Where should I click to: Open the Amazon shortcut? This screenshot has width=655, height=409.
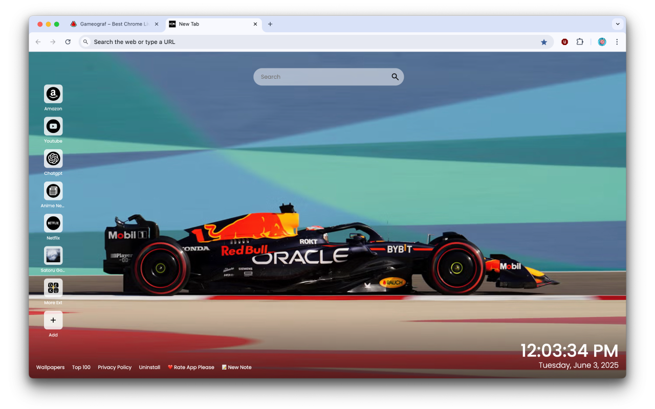53,95
